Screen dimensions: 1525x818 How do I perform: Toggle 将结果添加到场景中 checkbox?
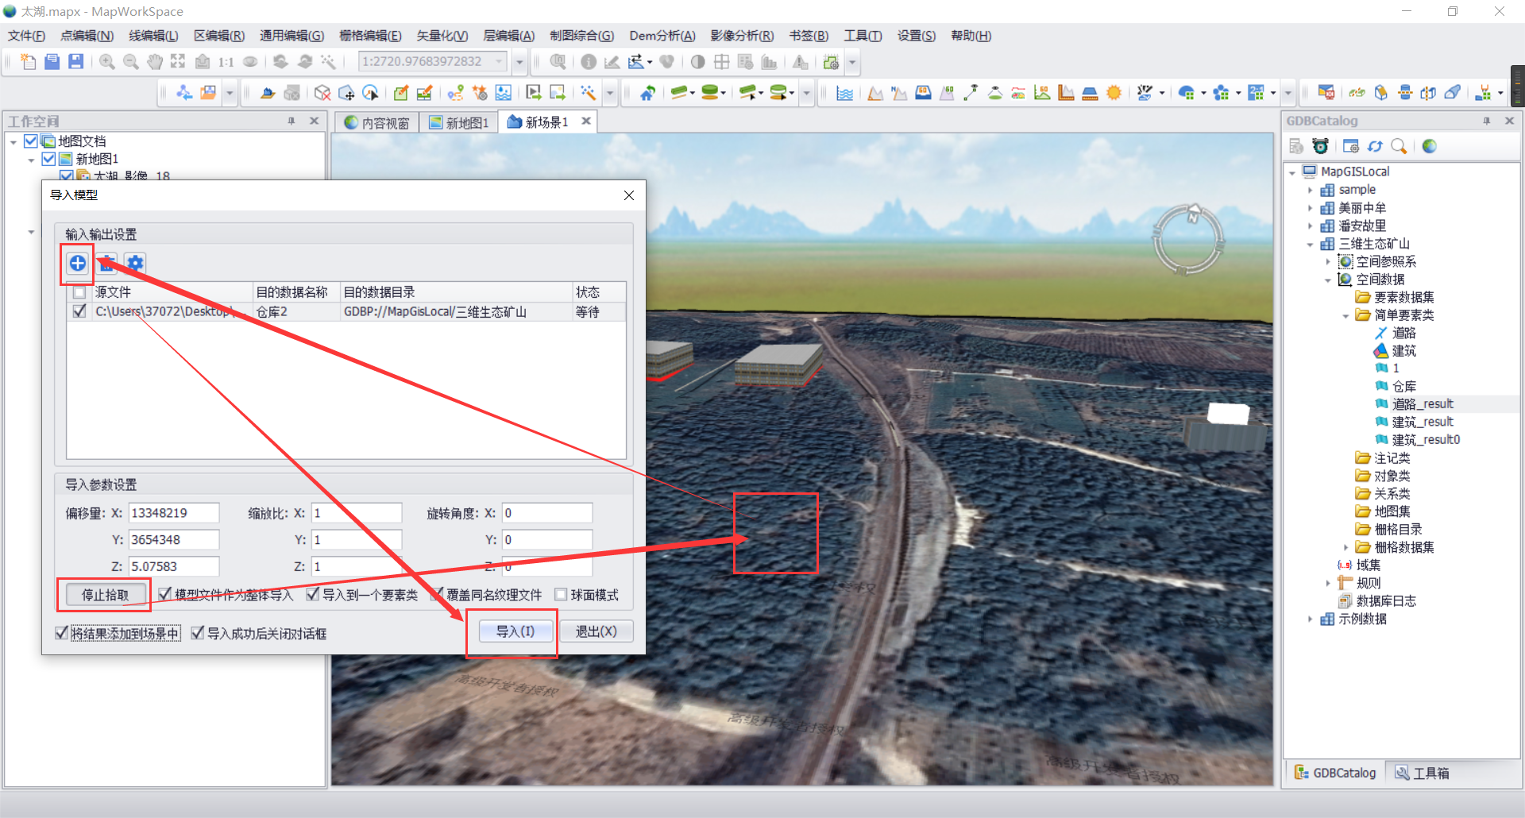[62, 633]
